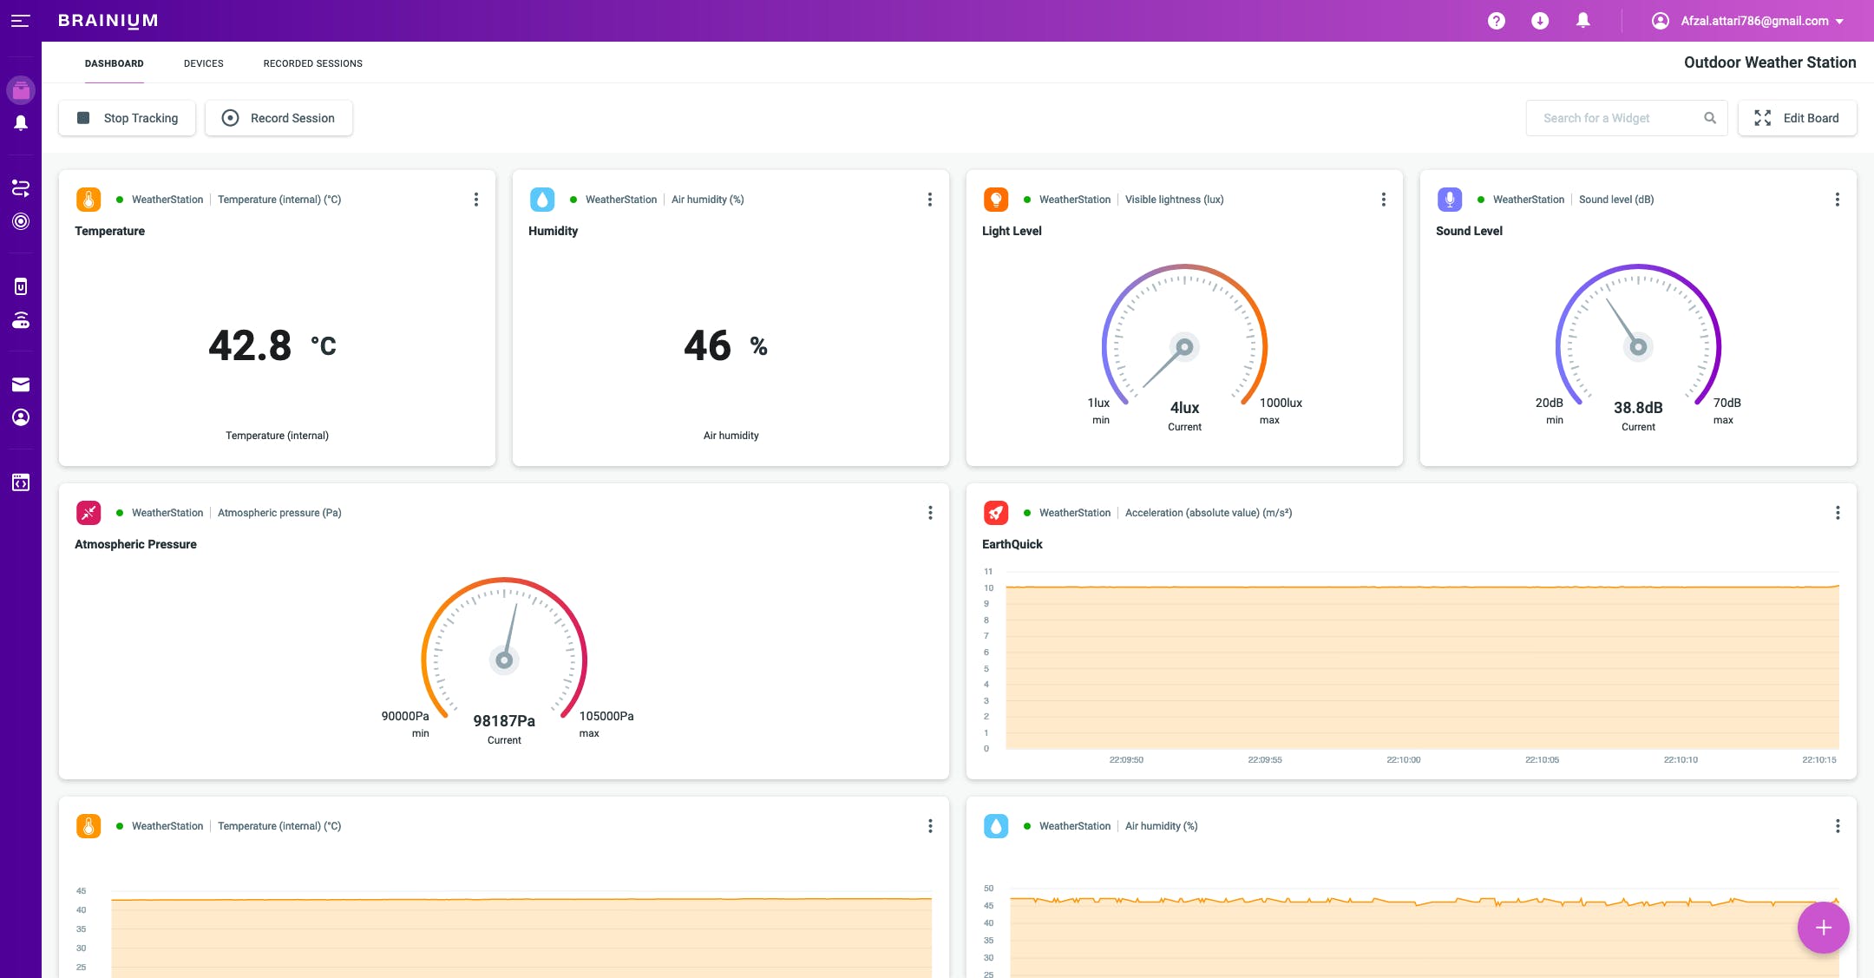Viewport: 1874px width, 978px height.
Task: Open the motion path icon in sidebar
Action: coord(21,187)
